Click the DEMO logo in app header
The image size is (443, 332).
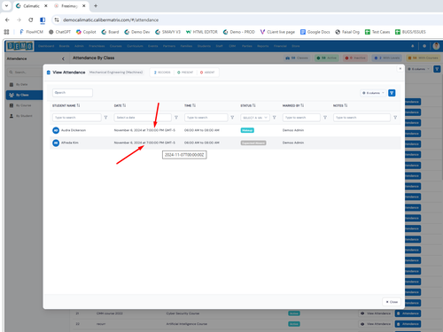[20, 46]
